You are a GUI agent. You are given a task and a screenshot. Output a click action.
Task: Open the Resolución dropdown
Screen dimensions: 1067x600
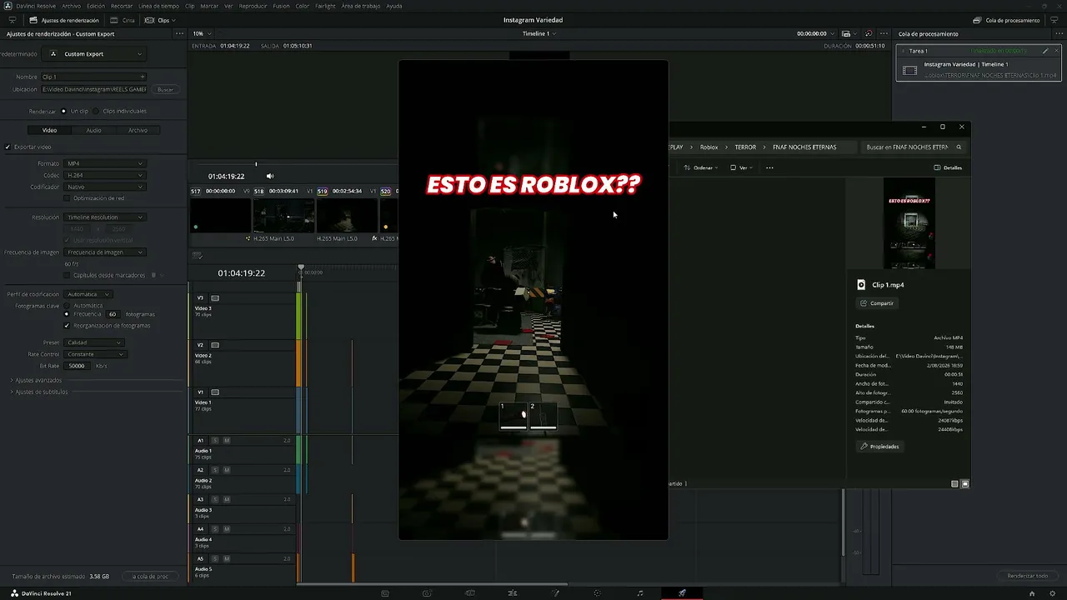click(105, 217)
